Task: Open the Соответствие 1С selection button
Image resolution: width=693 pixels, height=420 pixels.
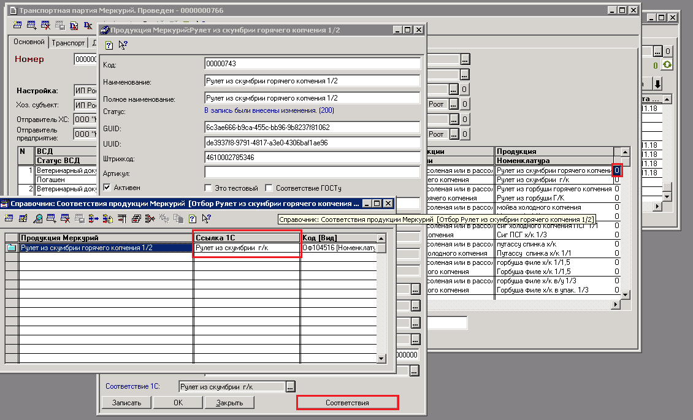Action: pos(290,387)
